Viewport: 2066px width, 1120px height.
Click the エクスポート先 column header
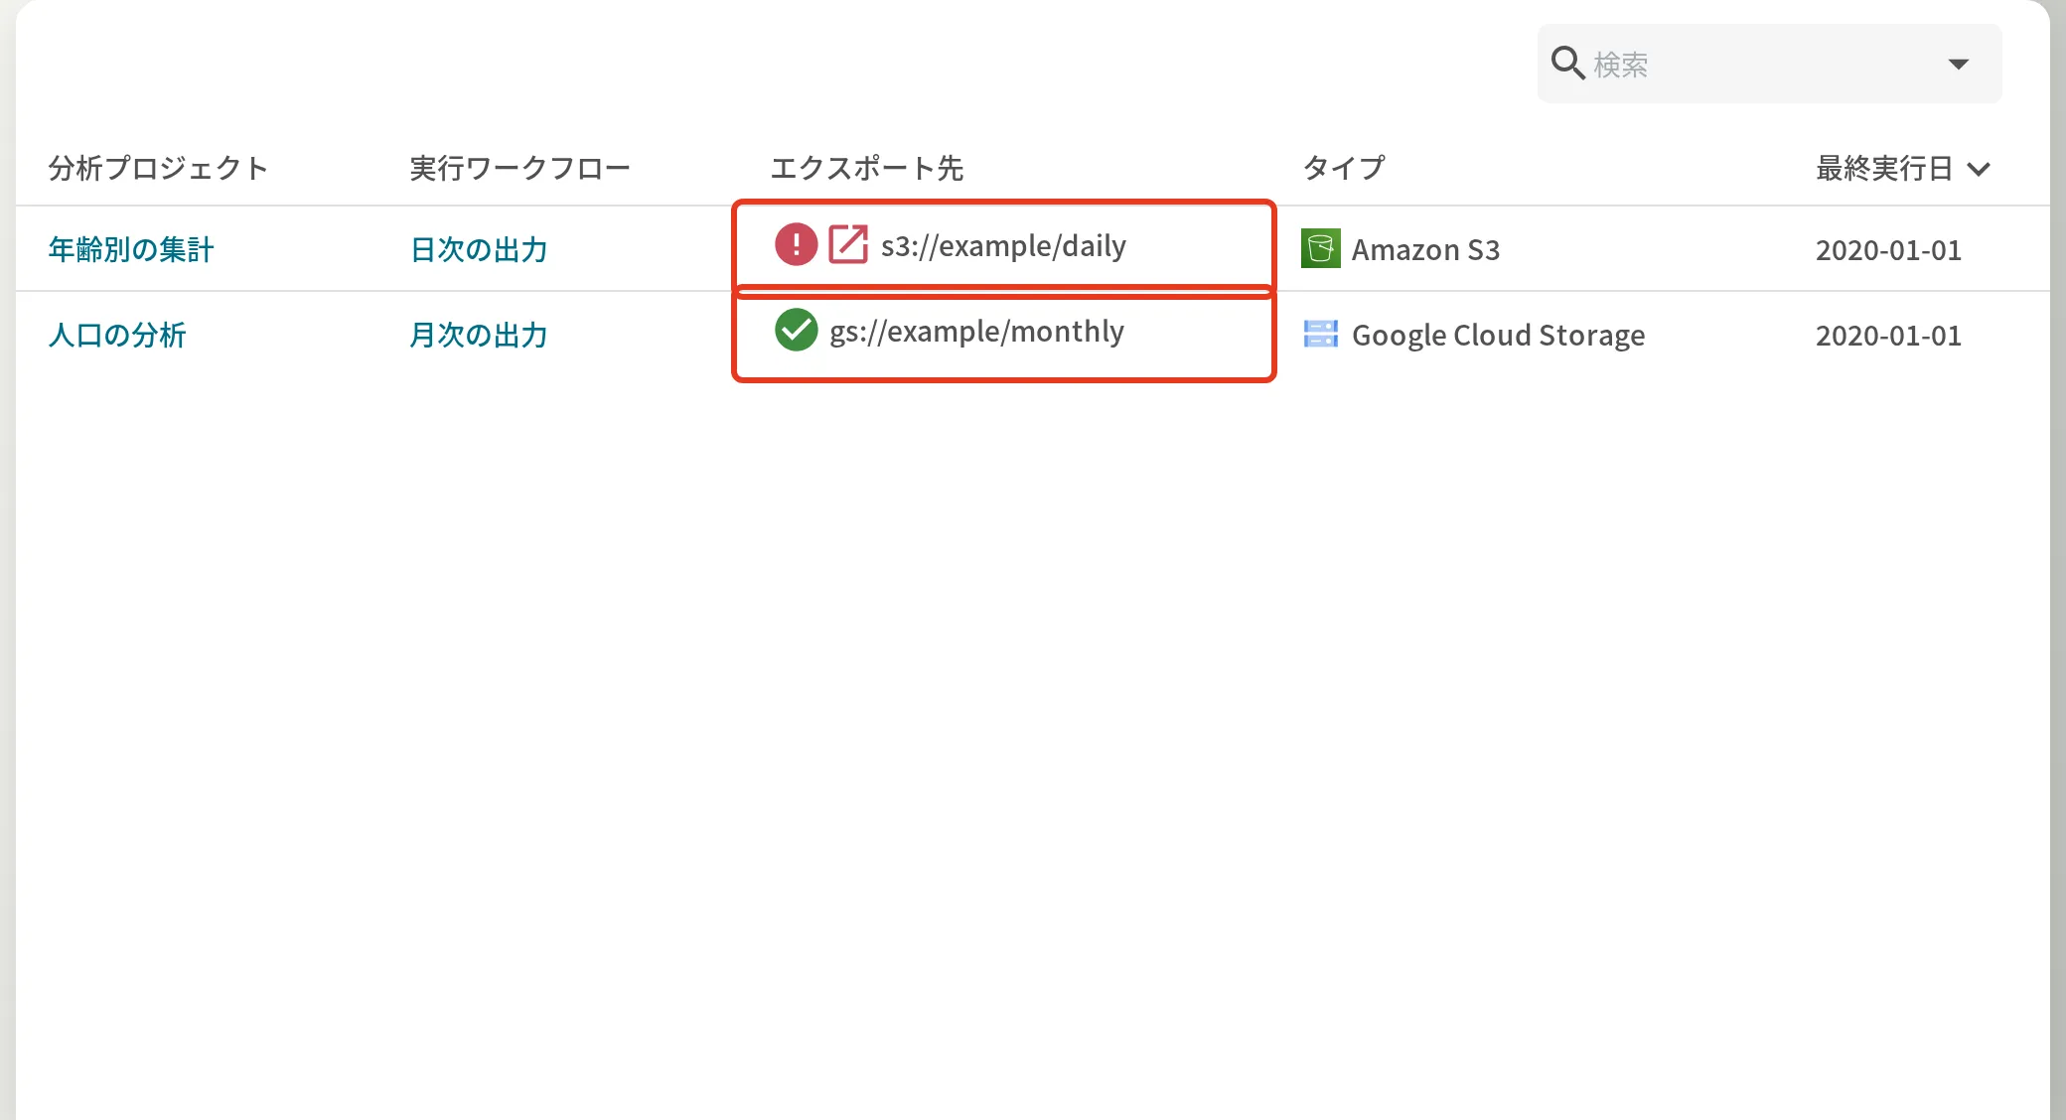(867, 168)
